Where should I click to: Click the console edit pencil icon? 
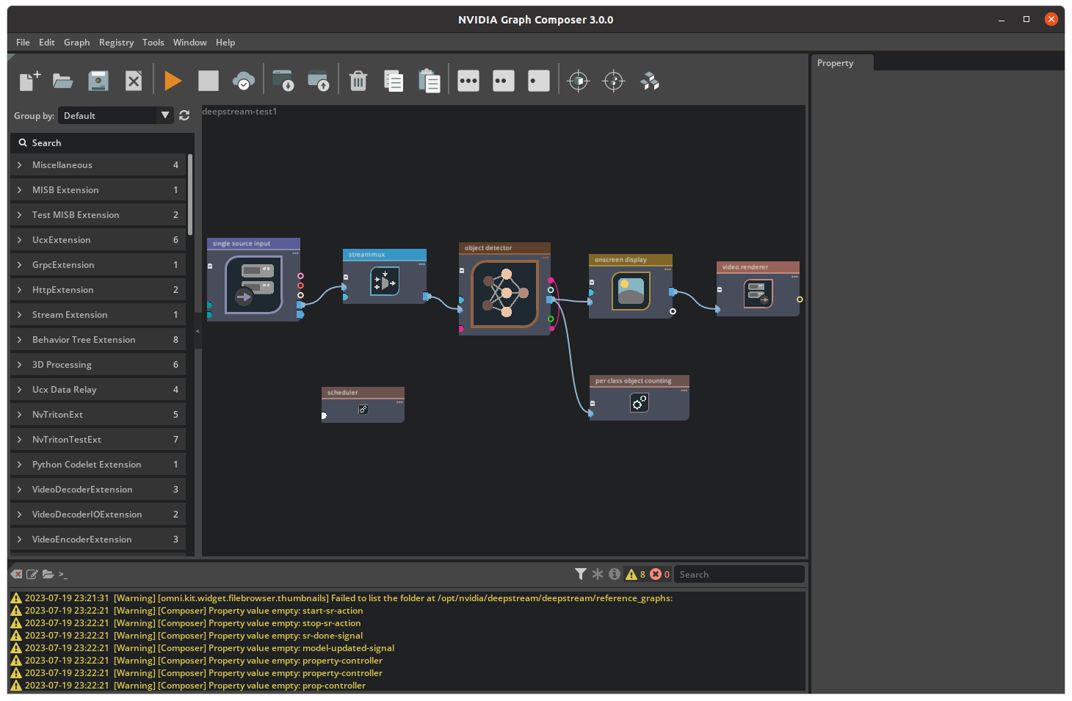click(32, 574)
